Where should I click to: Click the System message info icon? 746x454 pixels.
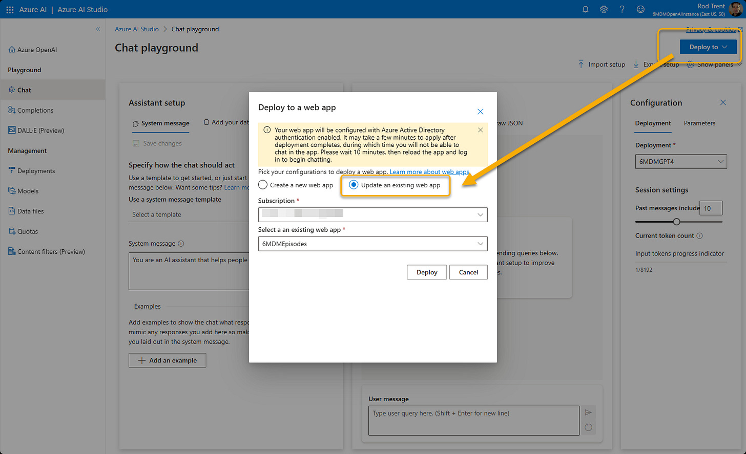(181, 244)
